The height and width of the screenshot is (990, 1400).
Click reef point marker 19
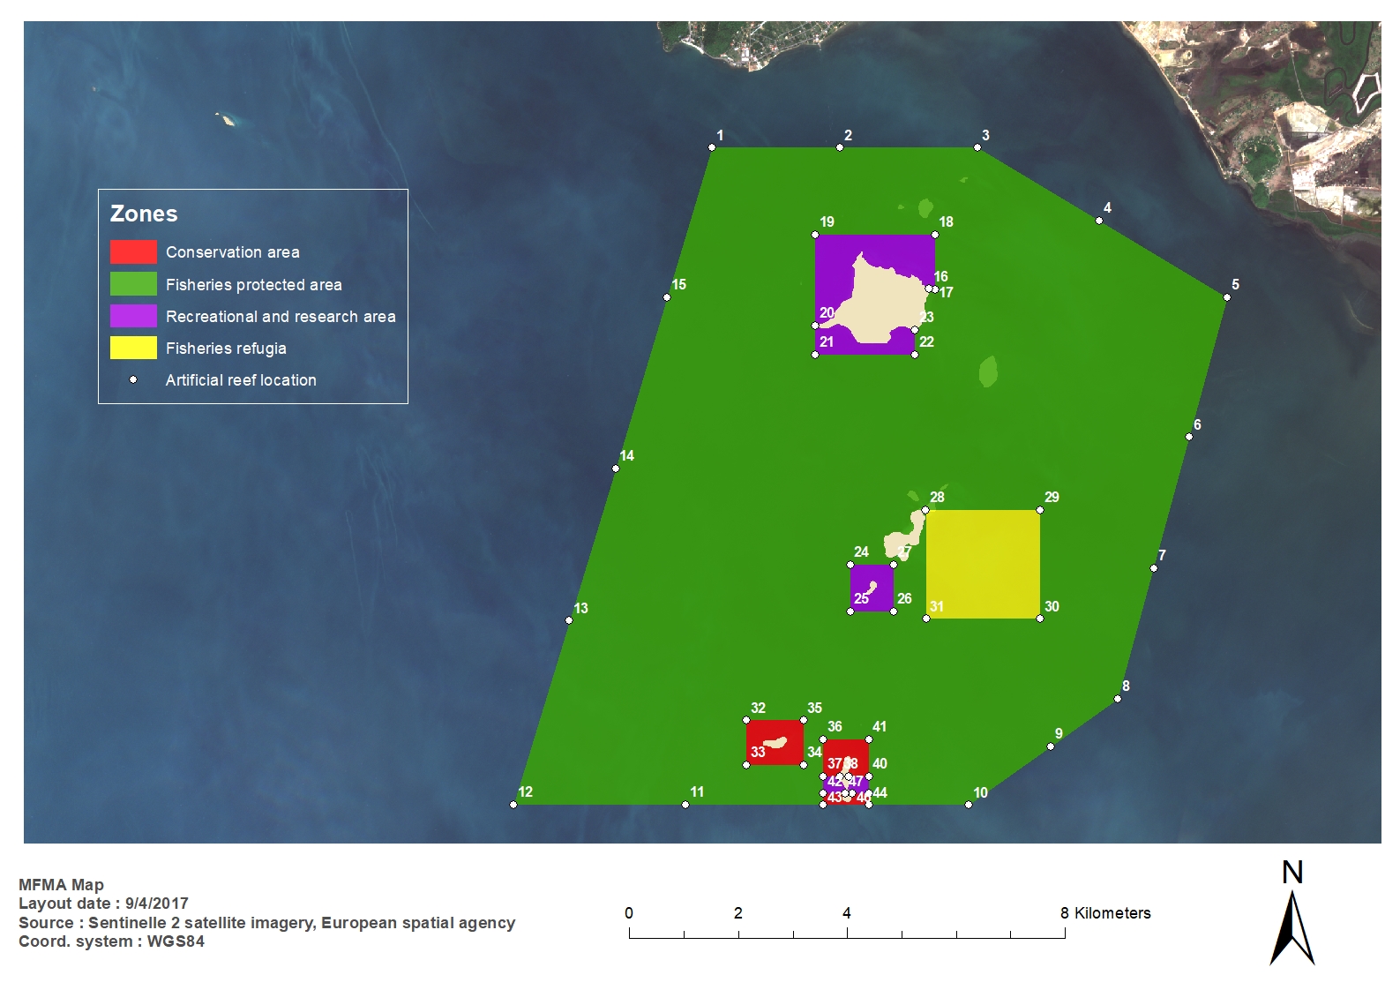click(x=815, y=235)
